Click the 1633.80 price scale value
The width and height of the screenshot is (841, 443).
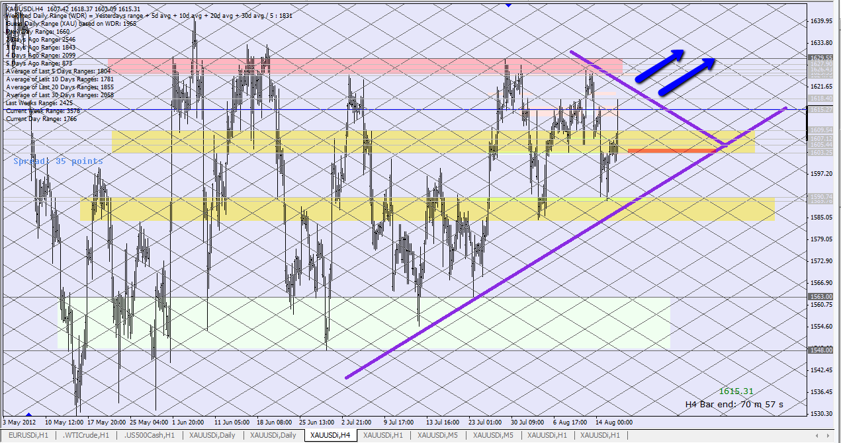[820, 42]
